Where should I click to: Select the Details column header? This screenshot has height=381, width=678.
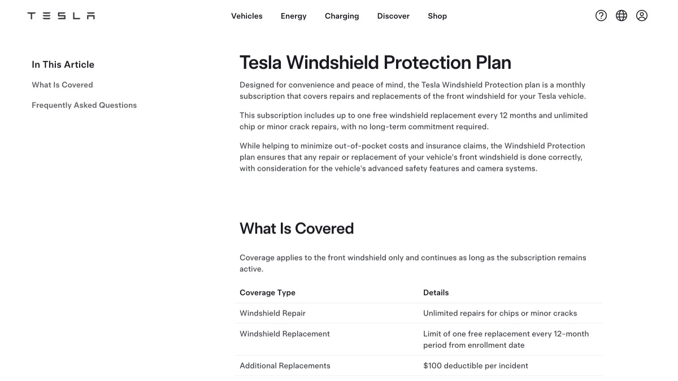[436, 292]
